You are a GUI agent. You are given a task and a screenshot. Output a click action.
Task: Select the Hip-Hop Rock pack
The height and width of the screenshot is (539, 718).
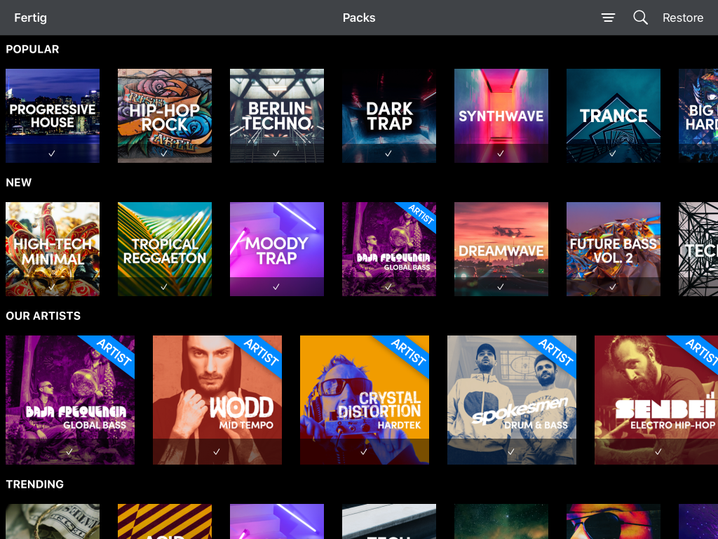165,115
